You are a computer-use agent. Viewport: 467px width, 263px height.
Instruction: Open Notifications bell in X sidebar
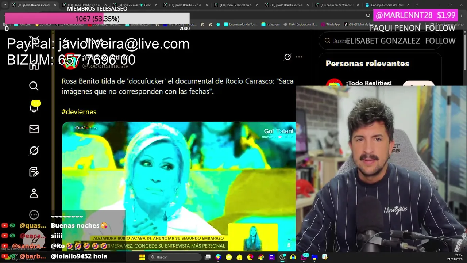pos(34,107)
